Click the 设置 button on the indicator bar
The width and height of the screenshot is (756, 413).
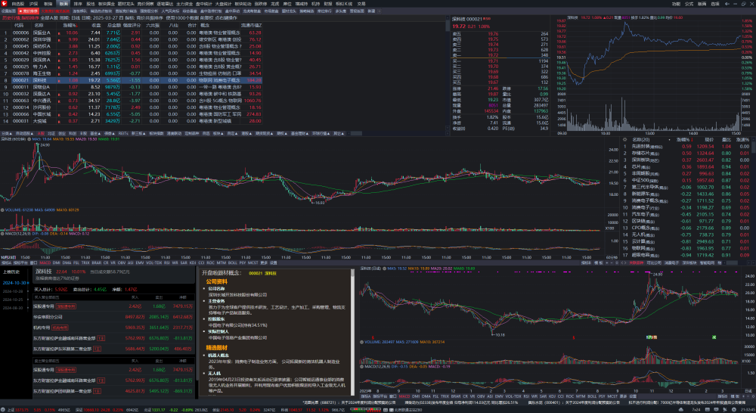[274, 263]
